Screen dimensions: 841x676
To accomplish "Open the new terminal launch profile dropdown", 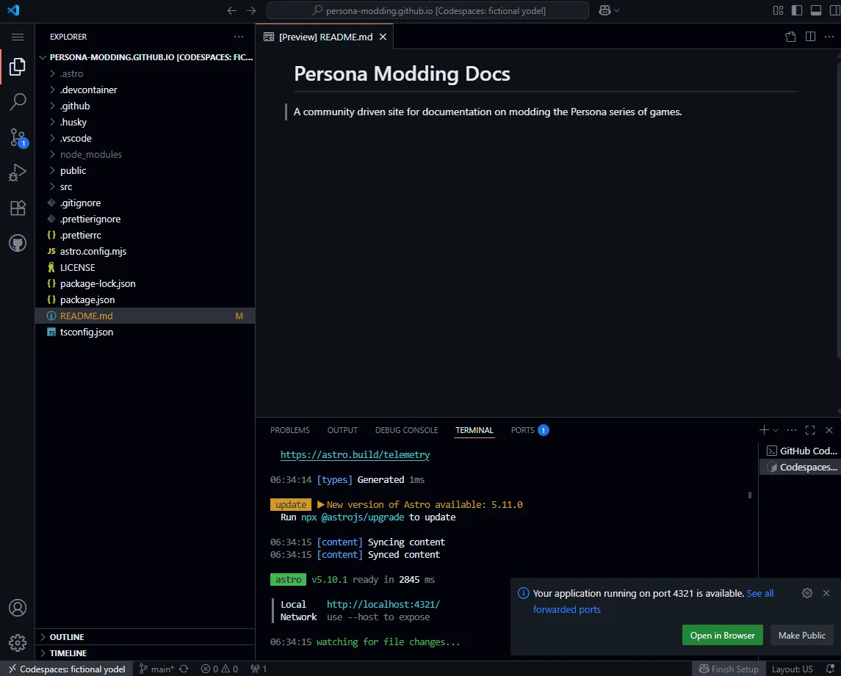I will pos(776,430).
